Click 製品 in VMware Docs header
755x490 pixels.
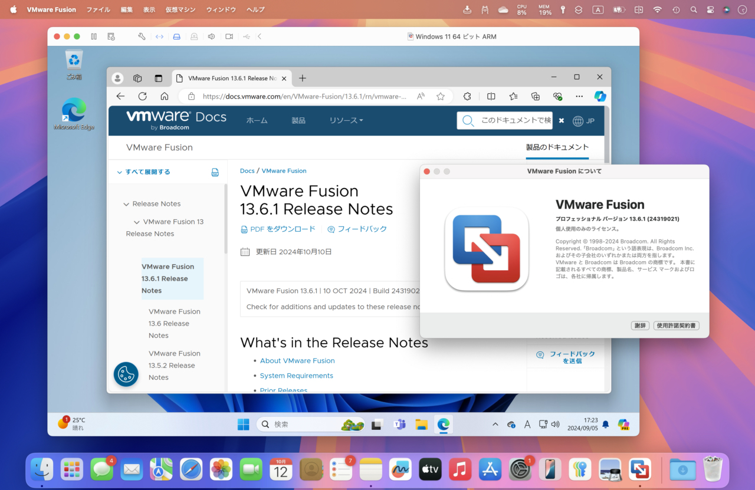tap(298, 120)
